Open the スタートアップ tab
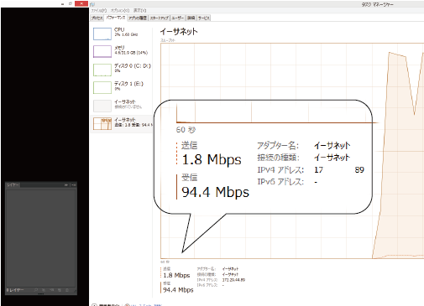The height and width of the screenshot is (306, 424). coord(159,18)
